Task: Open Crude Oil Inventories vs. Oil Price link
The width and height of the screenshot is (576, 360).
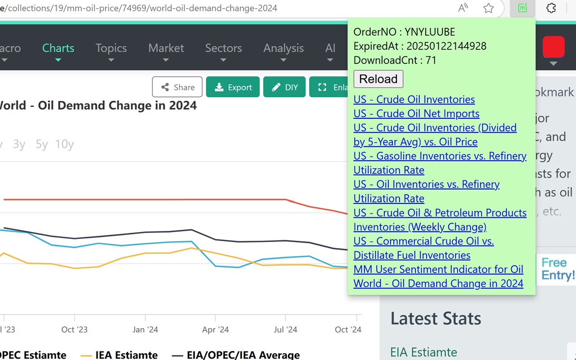Action: pos(435,135)
